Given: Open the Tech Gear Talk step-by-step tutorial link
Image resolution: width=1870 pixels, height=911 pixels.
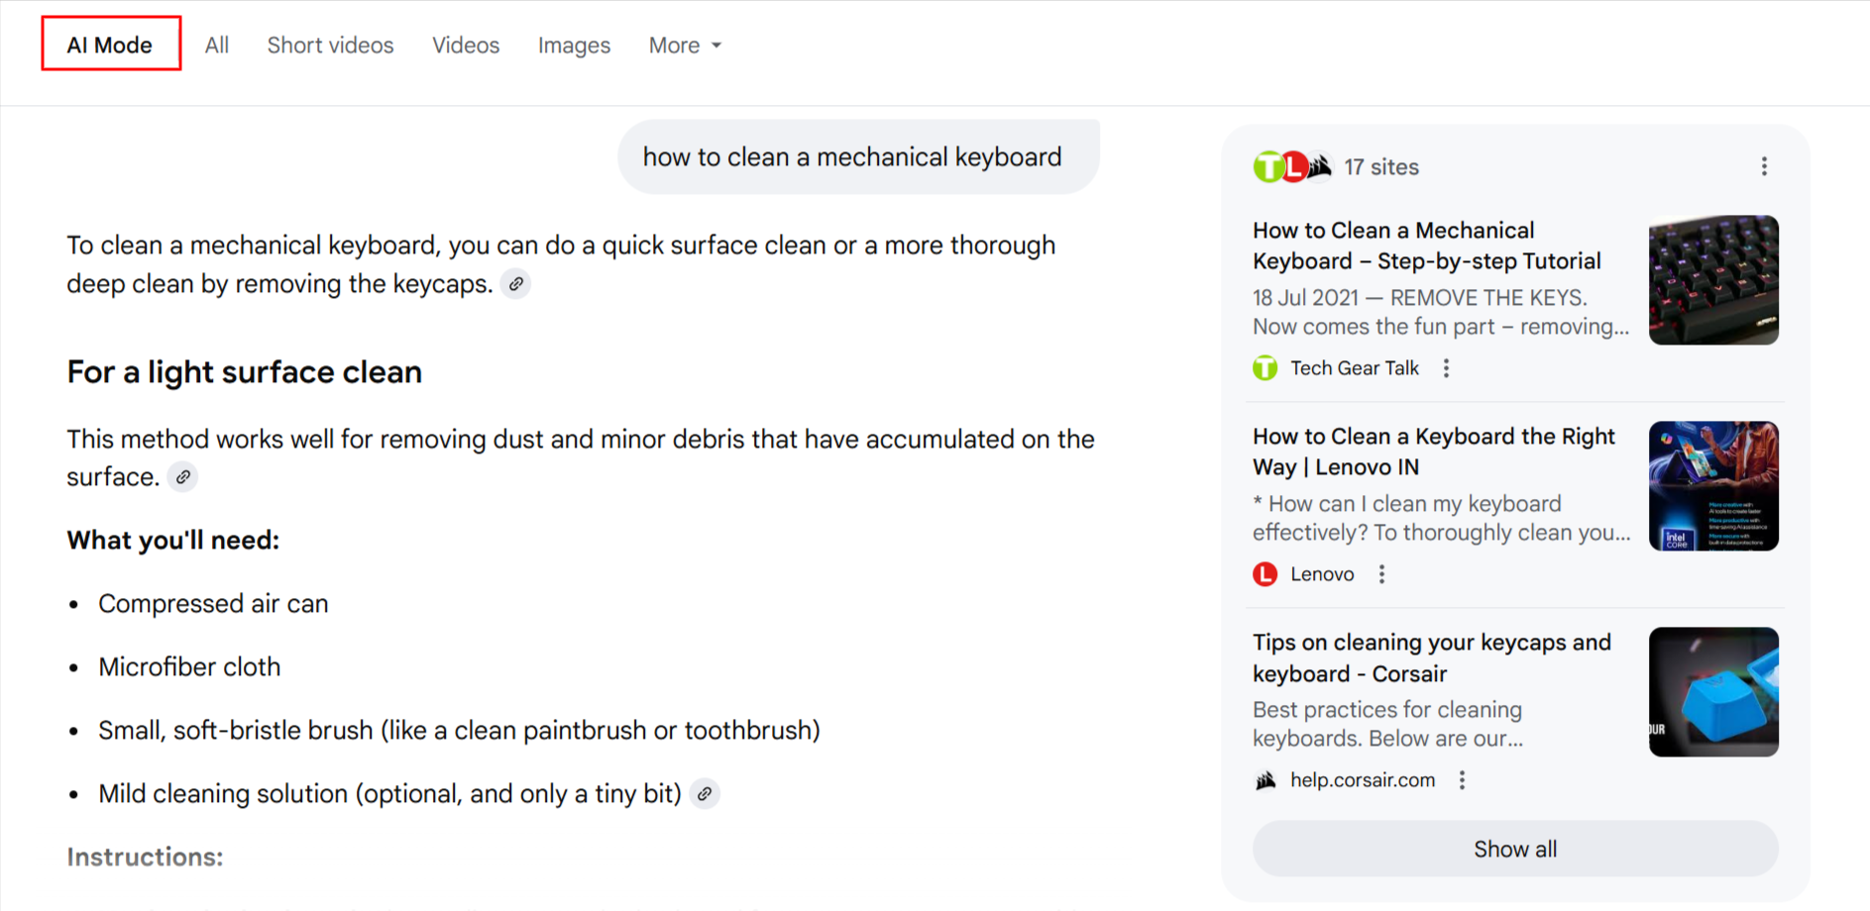Looking at the screenshot, I should (1426, 246).
